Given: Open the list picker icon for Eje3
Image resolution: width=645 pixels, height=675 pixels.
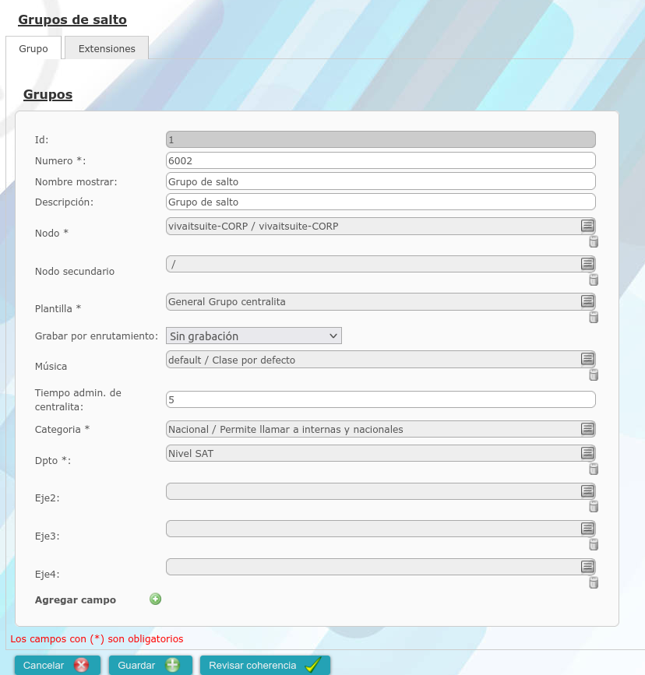Looking at the screenshot, I should [587, 528].
